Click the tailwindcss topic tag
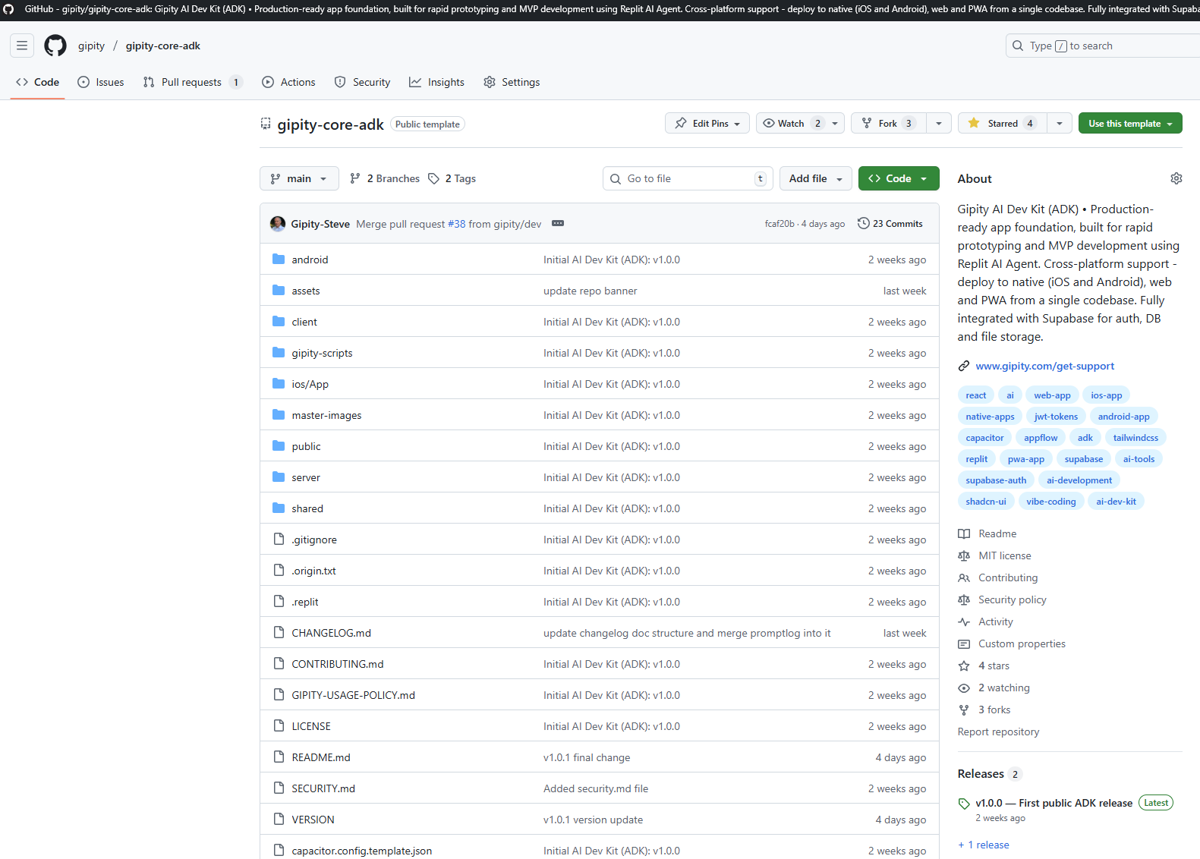 pos(1136,438)
